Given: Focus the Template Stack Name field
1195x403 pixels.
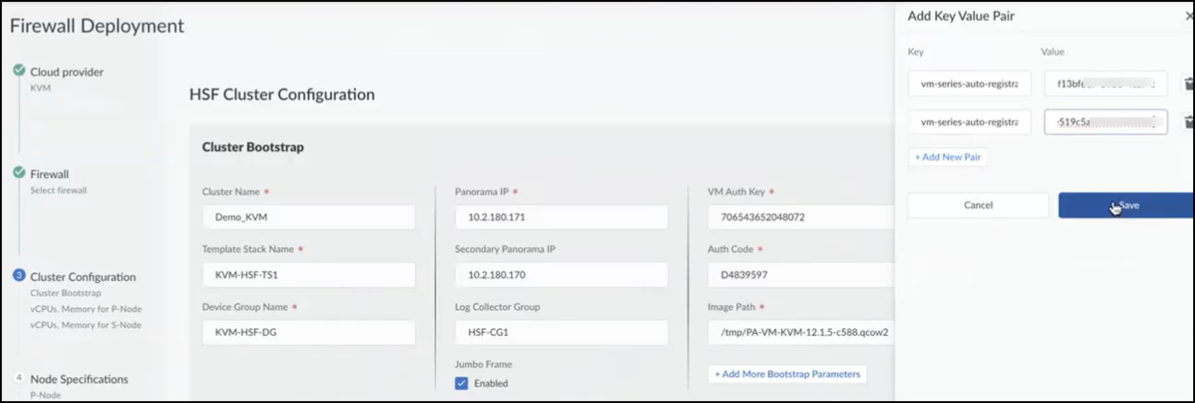Looking at the screenshot, I should click(309, 275).
